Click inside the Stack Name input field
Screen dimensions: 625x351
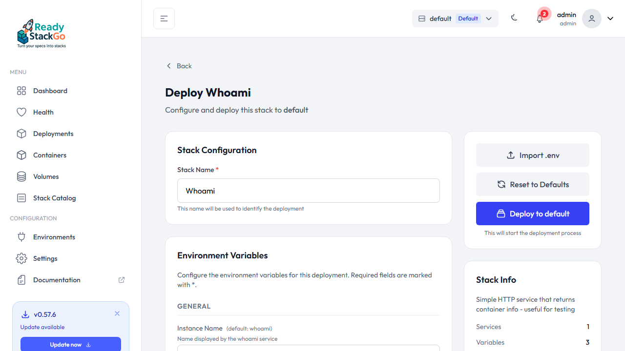[x=308, y=191]
